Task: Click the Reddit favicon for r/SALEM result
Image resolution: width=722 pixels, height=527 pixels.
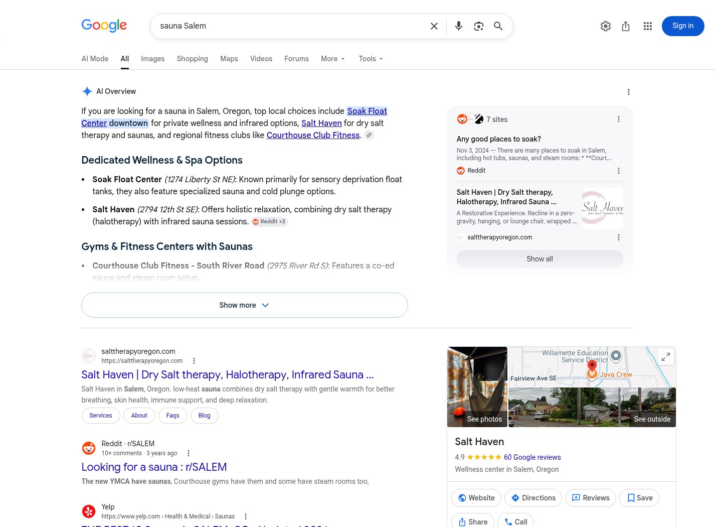Action: point(89,448)
